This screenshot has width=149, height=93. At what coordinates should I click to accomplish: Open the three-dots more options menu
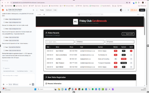(125, 10)
